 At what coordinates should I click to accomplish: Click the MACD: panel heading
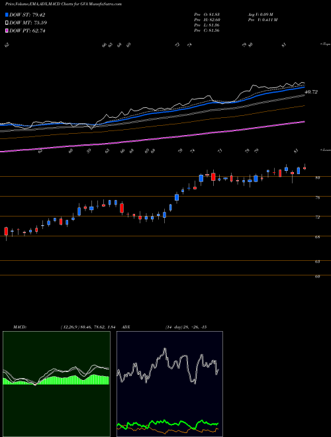pos(20,327)
